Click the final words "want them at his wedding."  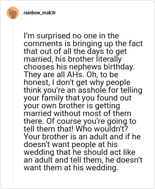point(71,168)
